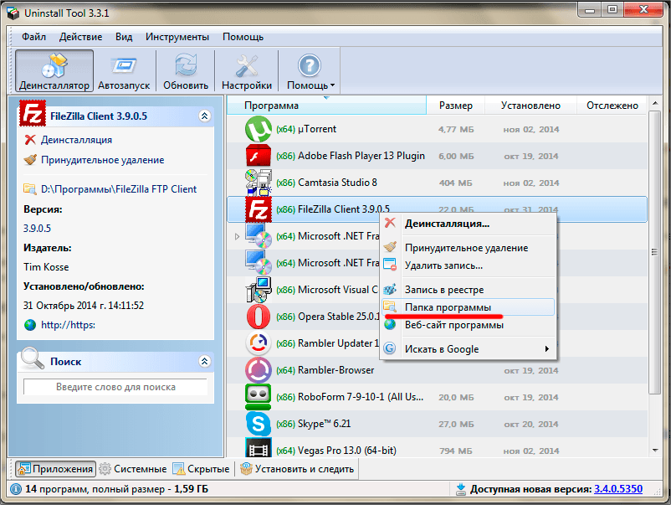The height and width of the screenshot is (505, 671).
Task: Open the Действие menu
Action: [80, 37]
